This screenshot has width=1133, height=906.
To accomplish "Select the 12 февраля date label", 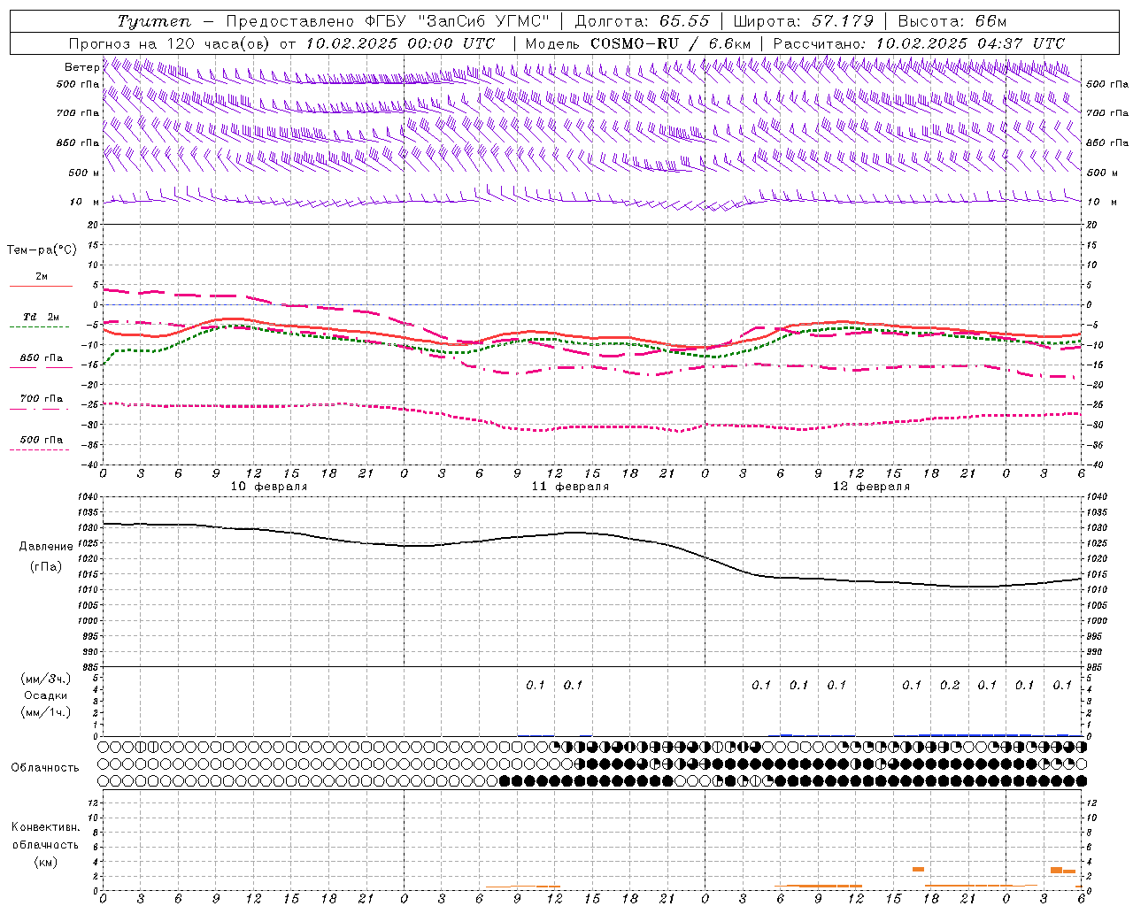I will click(x=871, y=487).
